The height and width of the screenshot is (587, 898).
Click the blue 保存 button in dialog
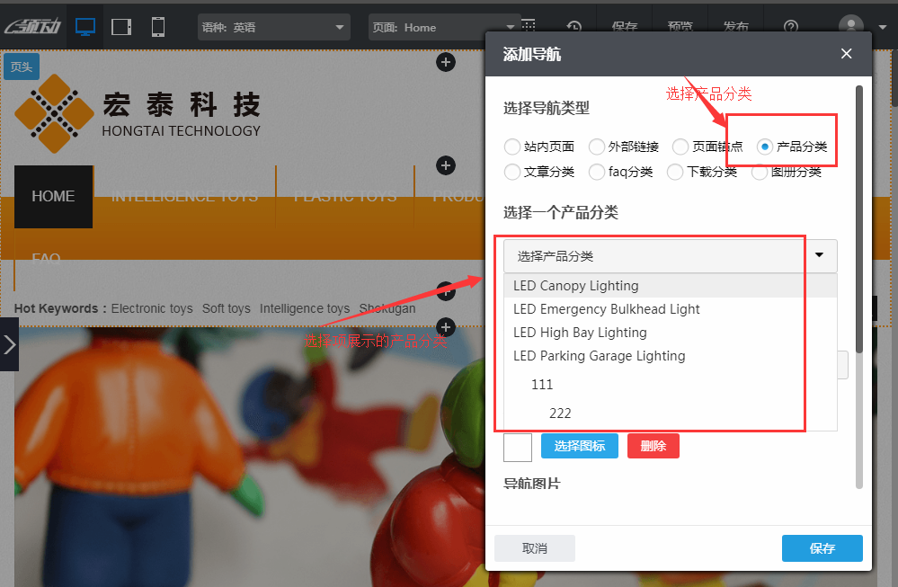(822, 548)
